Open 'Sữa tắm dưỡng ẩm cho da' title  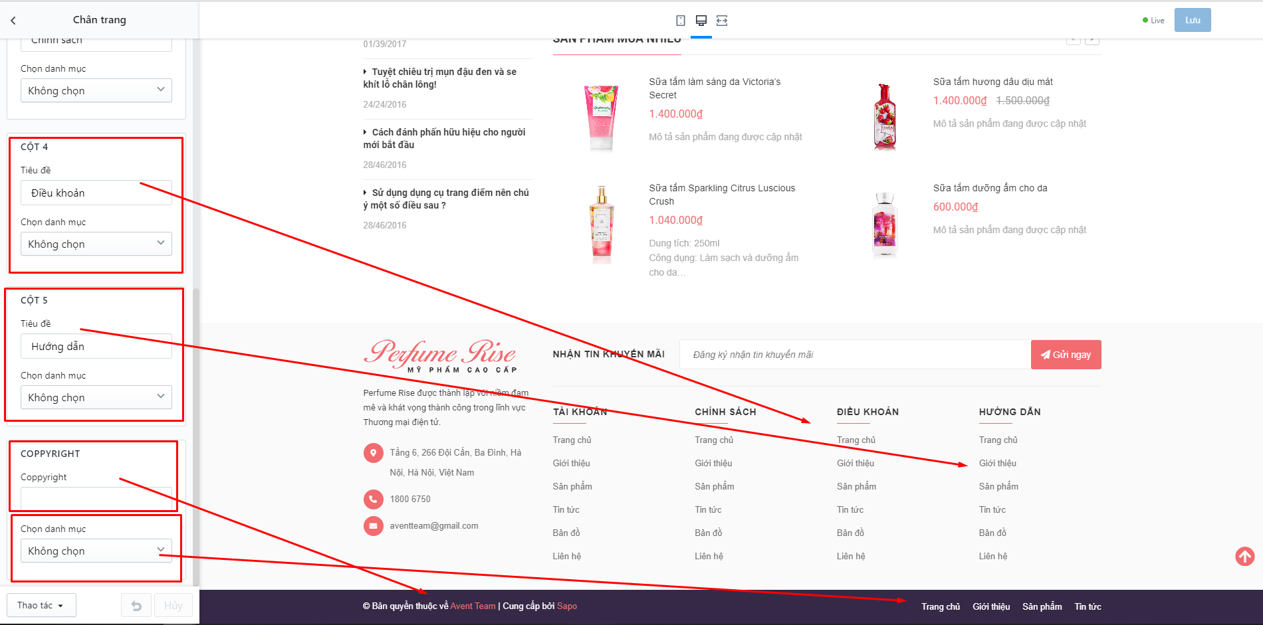(x=990, y=188)
